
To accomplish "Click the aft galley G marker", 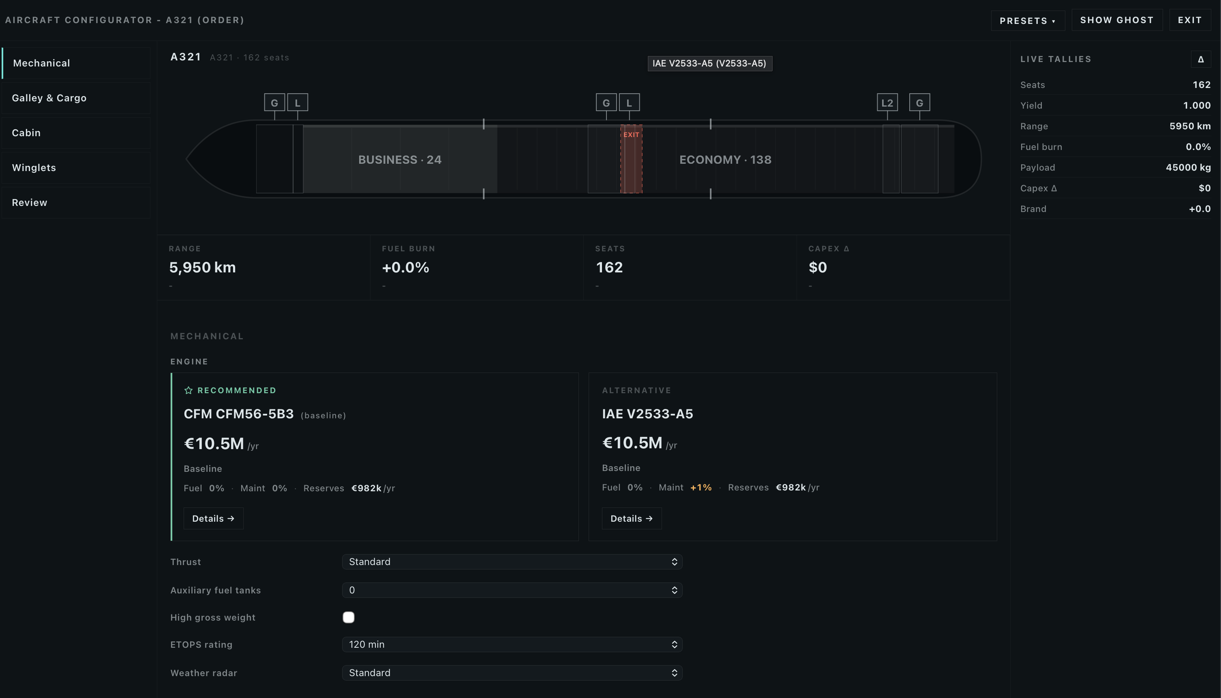I will (919, 103).
